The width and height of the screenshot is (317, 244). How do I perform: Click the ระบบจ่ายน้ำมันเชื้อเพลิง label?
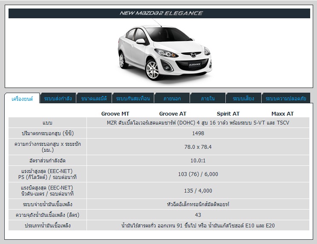pyautogui.click(x=48, y=204)
